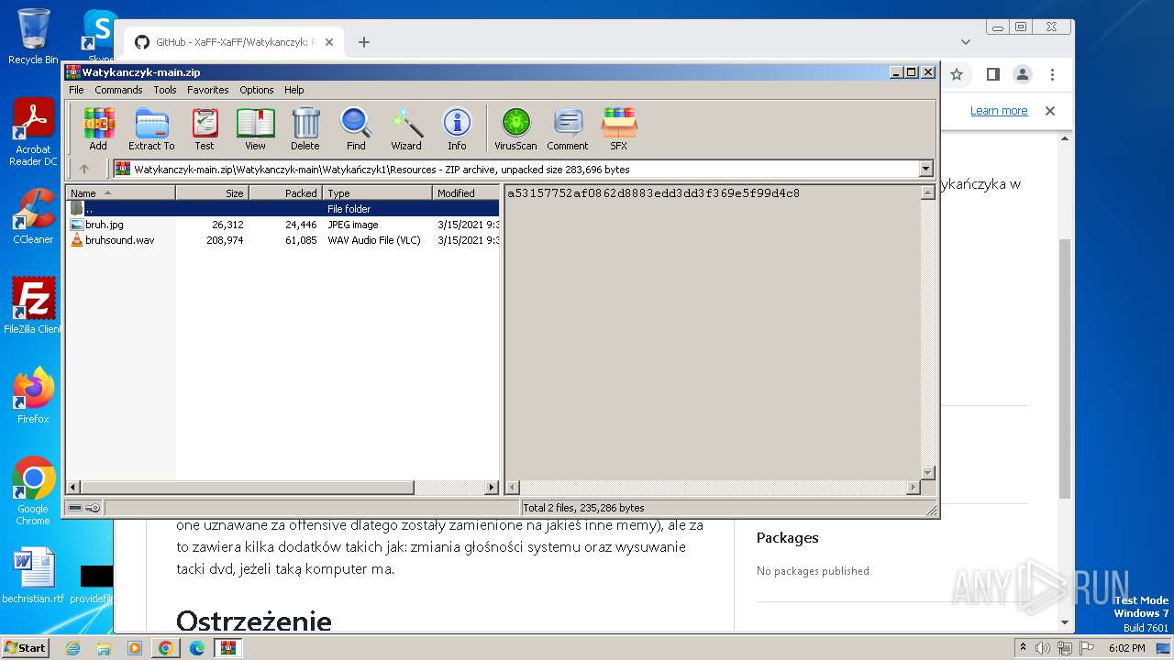Open the Chrome tab search dropdown arrow

(x=966, y=42)
